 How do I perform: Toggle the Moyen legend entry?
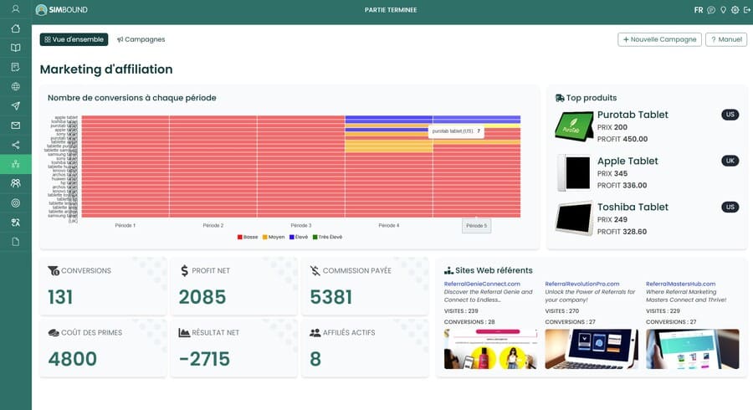274,237
